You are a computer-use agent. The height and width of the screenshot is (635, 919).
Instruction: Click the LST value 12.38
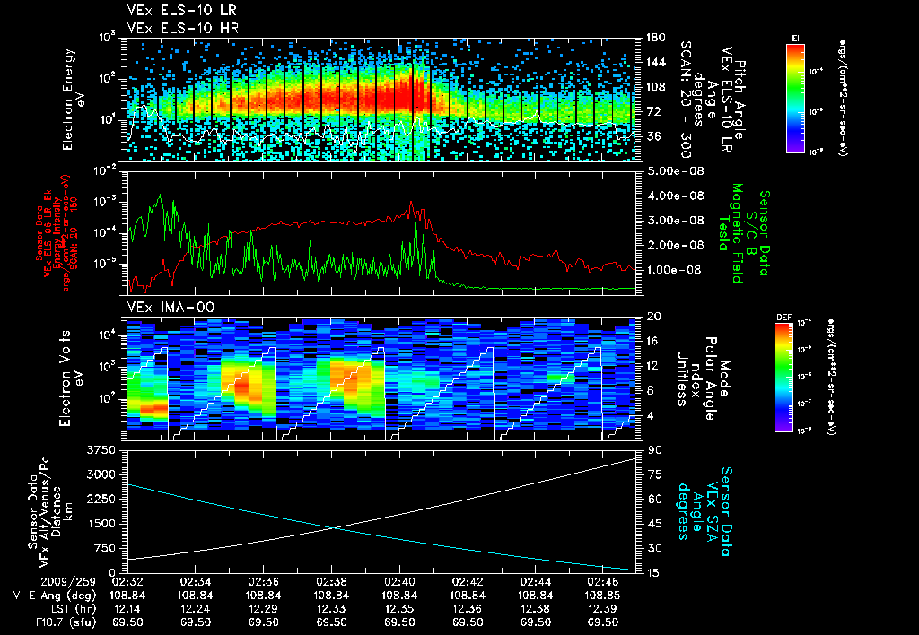(x=535, y=609)
